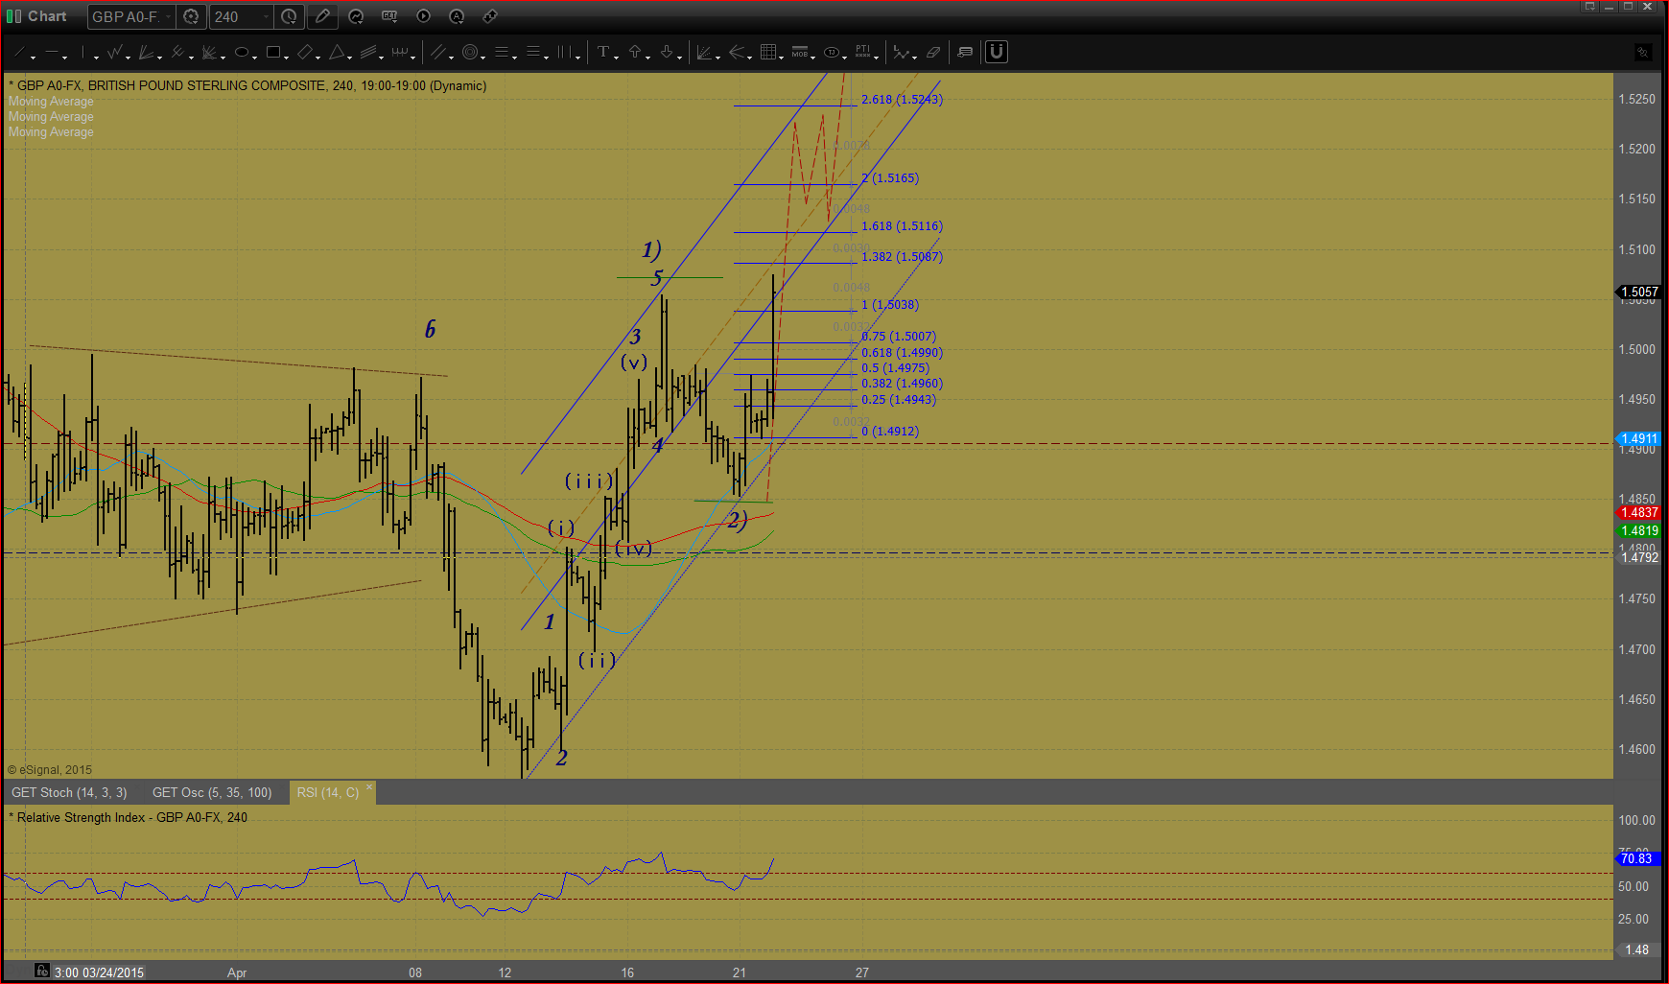This screenshot has height=984, width=1669.
Task: Click the green 1.4819 moving average price tag
Action: point(1639,530)
